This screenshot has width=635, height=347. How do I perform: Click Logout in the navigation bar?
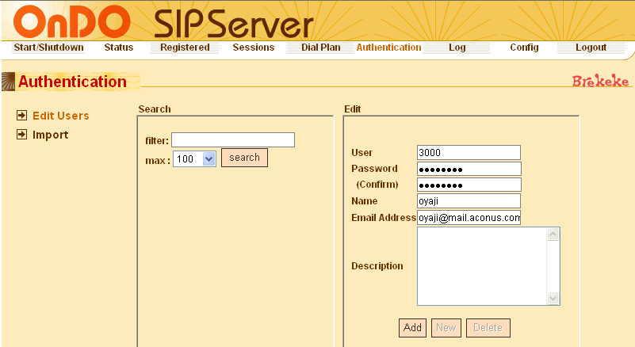click(x=591, y=48)
